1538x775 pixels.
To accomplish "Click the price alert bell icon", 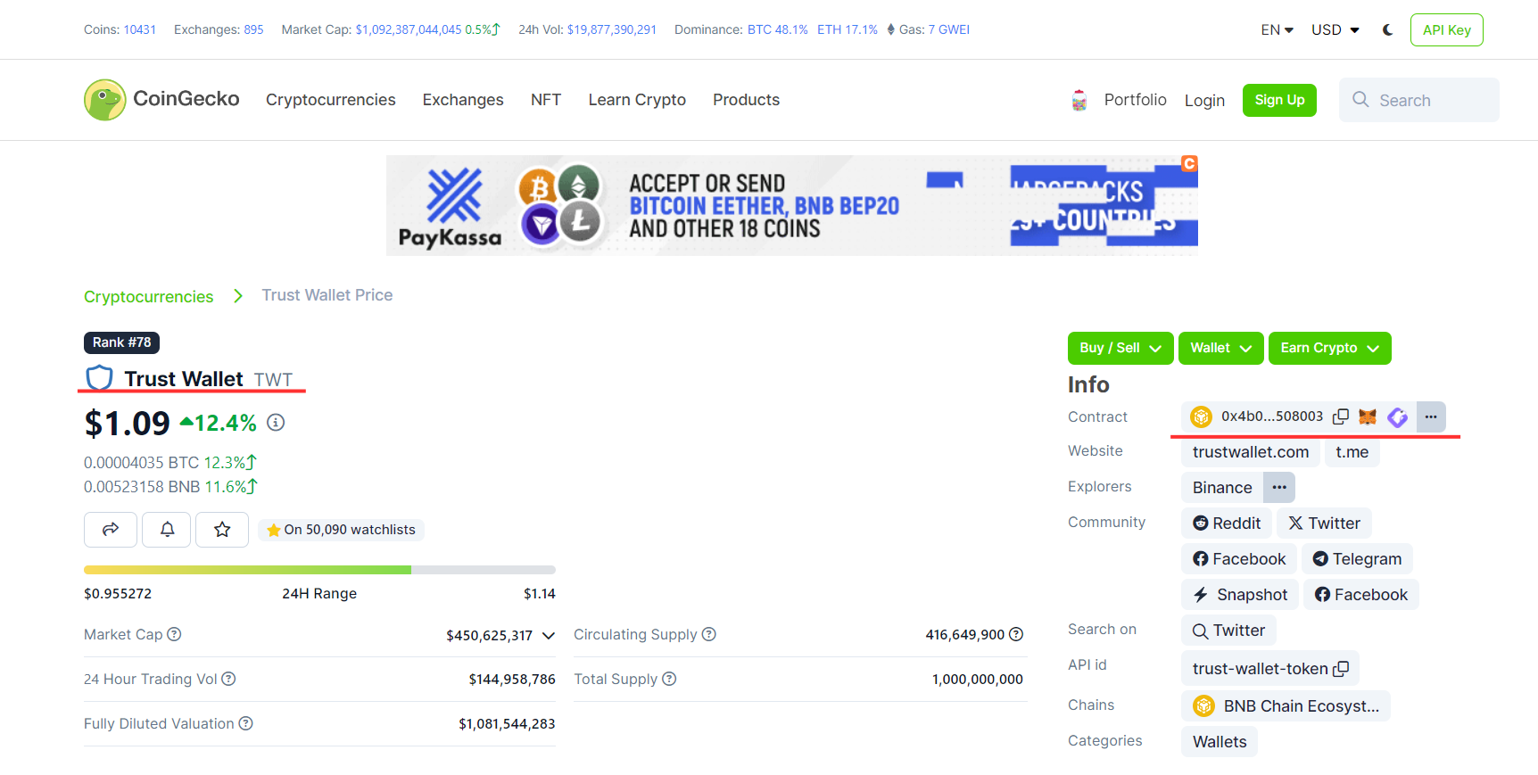I will click(x=167, y=530).
